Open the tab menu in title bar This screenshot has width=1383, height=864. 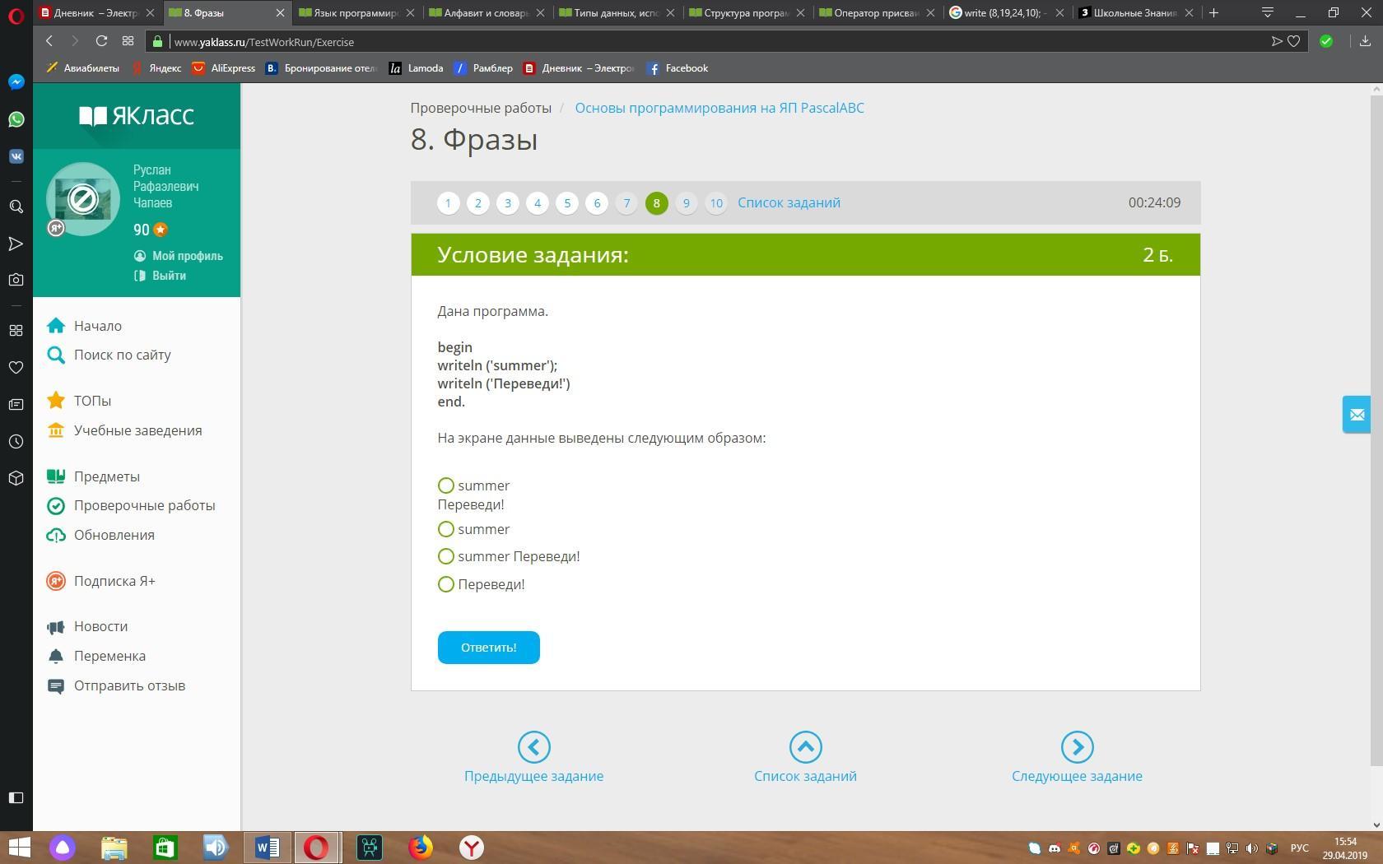tap(1268, 12)
